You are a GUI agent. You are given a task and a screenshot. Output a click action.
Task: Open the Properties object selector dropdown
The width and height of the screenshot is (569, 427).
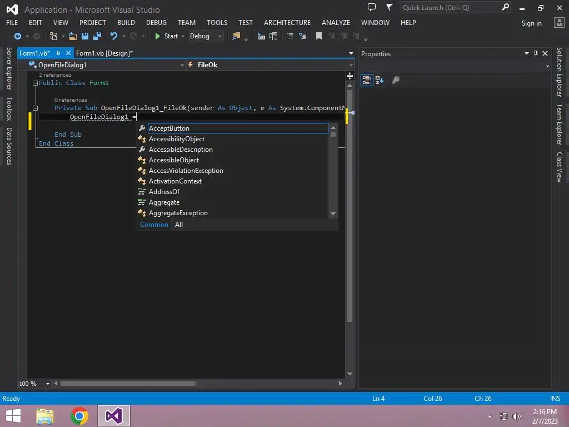point(547,67)
